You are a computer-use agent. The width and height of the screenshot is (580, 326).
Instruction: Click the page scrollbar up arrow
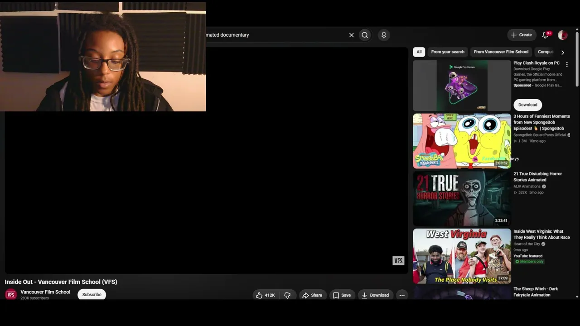pyautogui.click(x=577, y=29)
